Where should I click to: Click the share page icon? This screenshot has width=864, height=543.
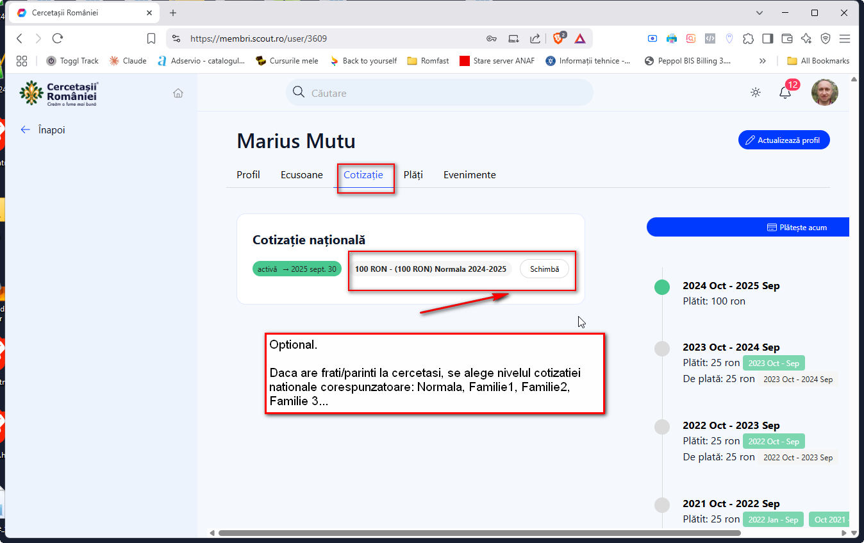[535, 38]
